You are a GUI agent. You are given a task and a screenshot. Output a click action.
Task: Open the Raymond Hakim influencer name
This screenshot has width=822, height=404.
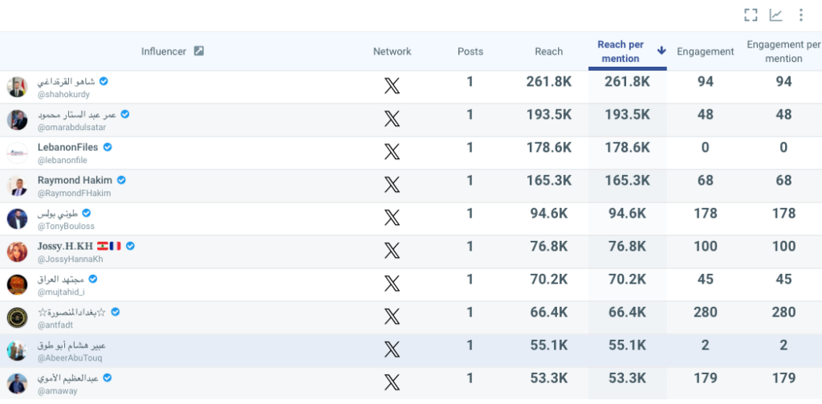(x=75, y=180)
